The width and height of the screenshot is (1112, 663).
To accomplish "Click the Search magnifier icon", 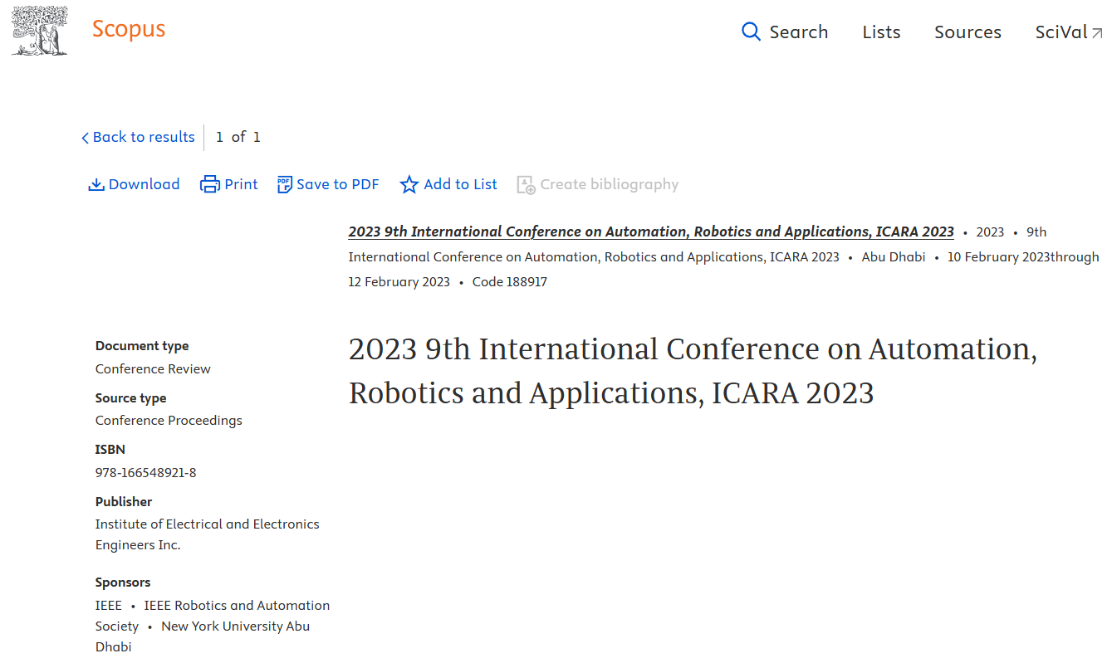I will pyautogui.click(x=751, y=32).
